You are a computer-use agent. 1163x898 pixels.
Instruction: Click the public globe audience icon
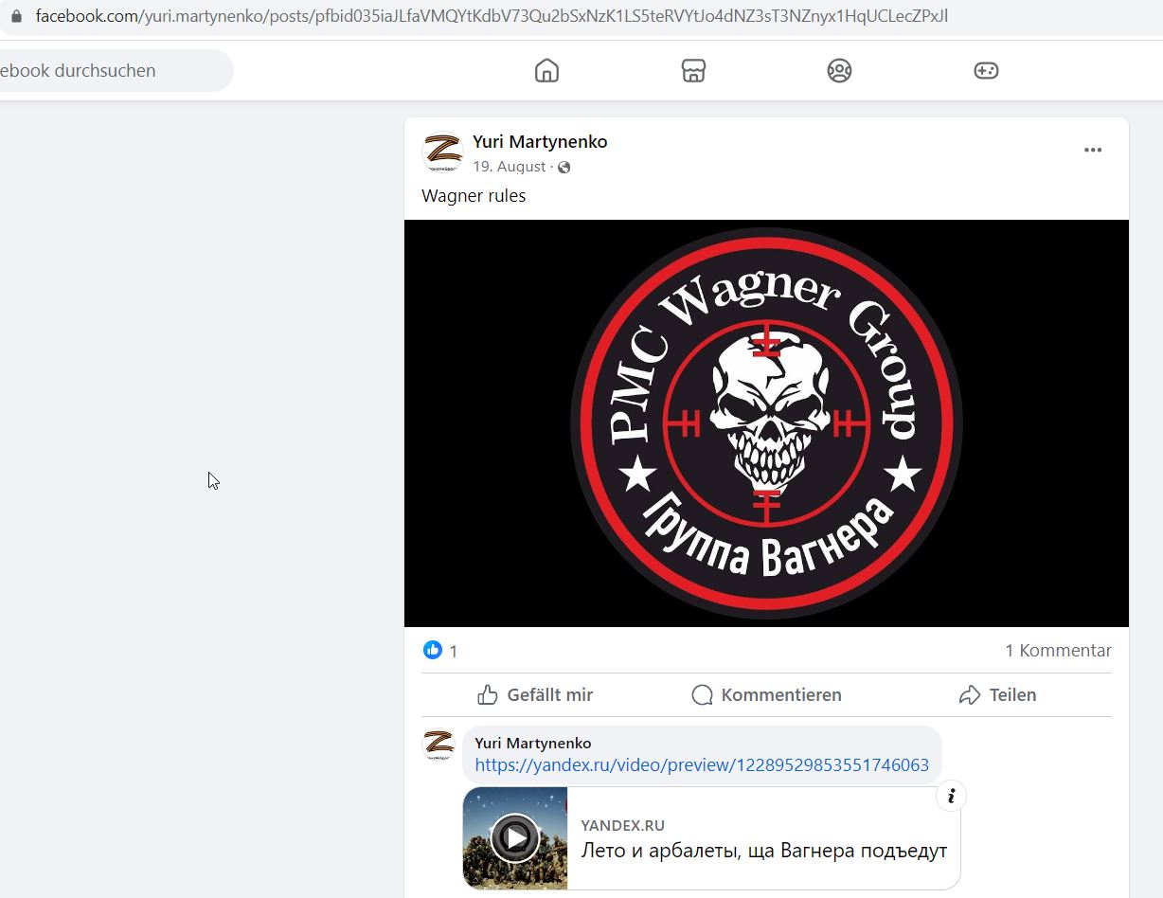[564, 168]
